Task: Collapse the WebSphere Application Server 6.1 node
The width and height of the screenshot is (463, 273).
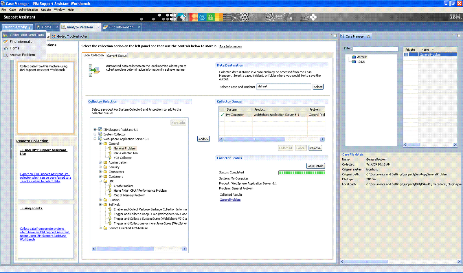Action: [x=95, y=139]
